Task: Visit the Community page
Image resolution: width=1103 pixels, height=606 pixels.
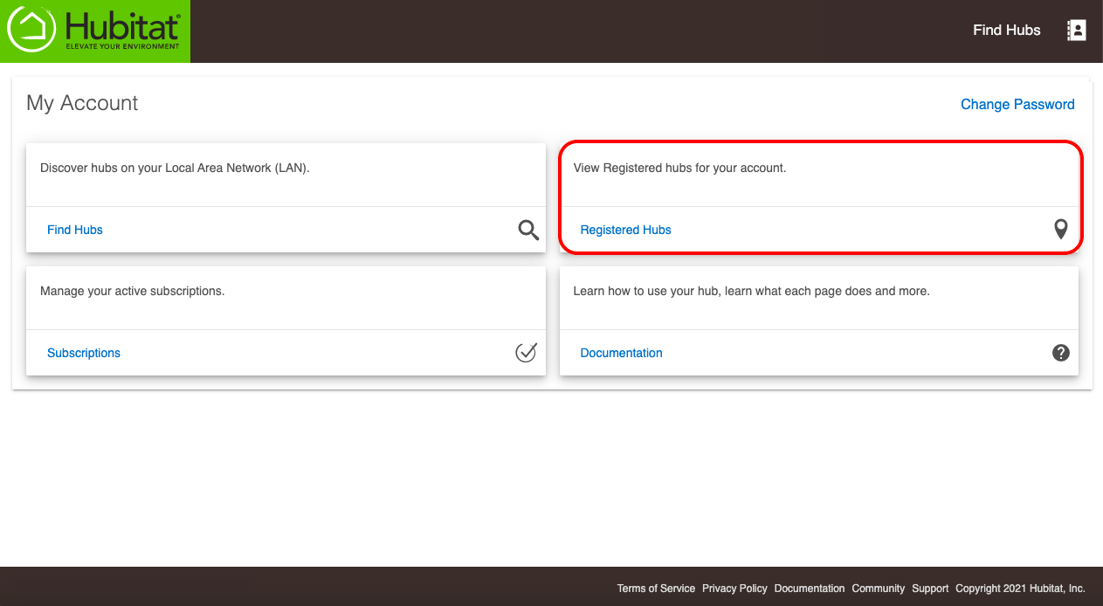Action: (x=878, y=589)
